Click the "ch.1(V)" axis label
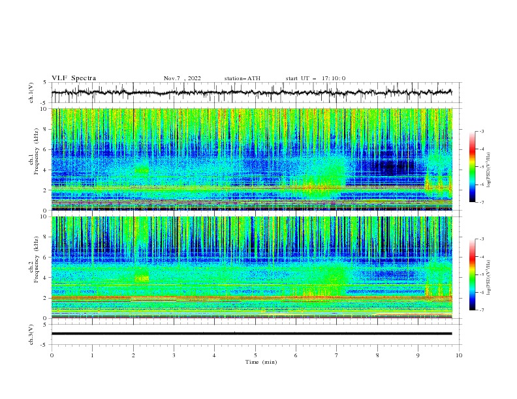This screenshot has width=517, height=399. point(31,93)
